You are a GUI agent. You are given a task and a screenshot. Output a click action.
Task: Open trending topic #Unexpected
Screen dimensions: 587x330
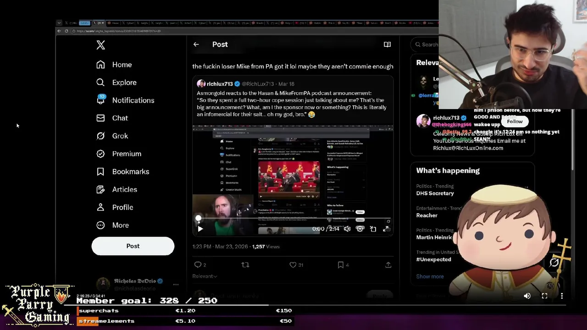[433, 259]
